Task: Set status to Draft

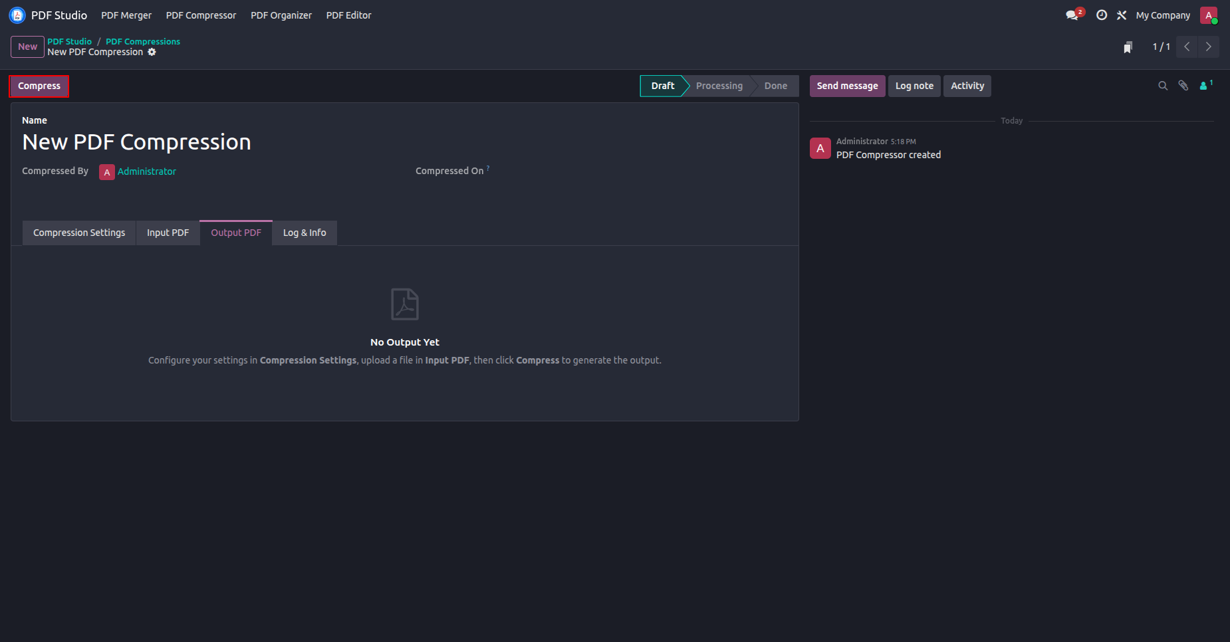Action: pyautogui.click(x=663, y=86)
